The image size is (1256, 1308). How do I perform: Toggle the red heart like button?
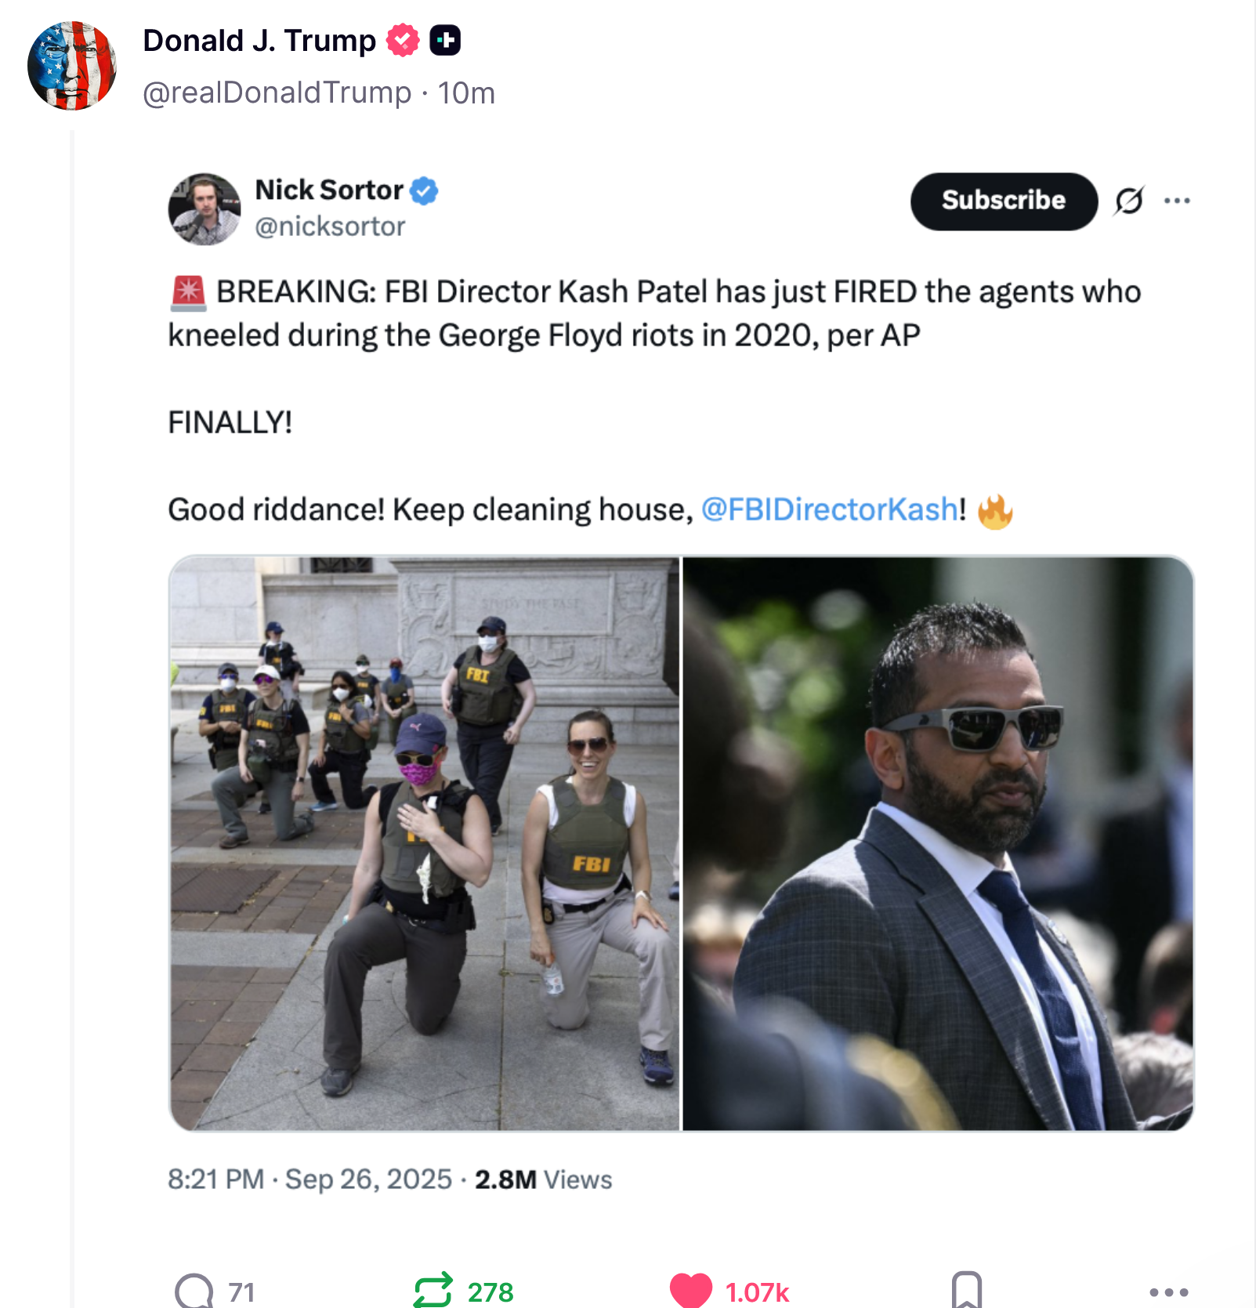(x=690, y=1289)
